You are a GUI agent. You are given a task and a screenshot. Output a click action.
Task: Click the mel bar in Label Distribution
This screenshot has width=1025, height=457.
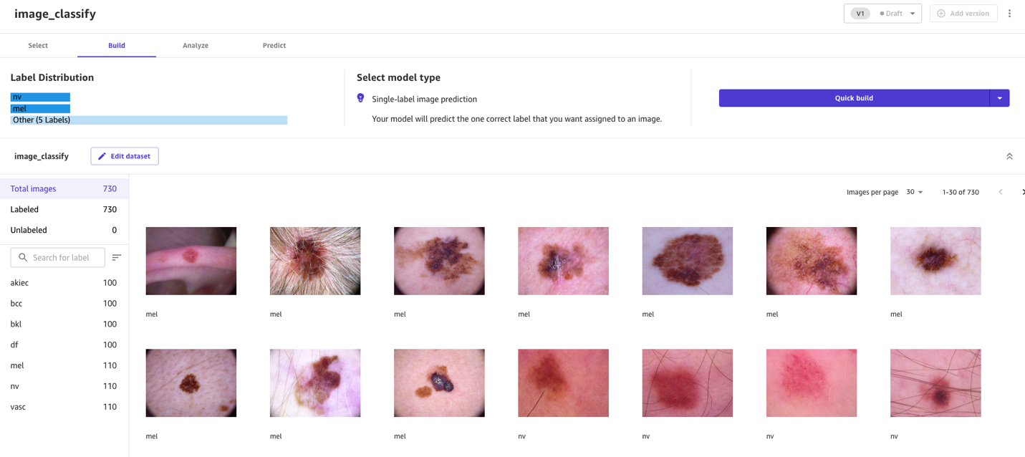click(x=40, y=108)
